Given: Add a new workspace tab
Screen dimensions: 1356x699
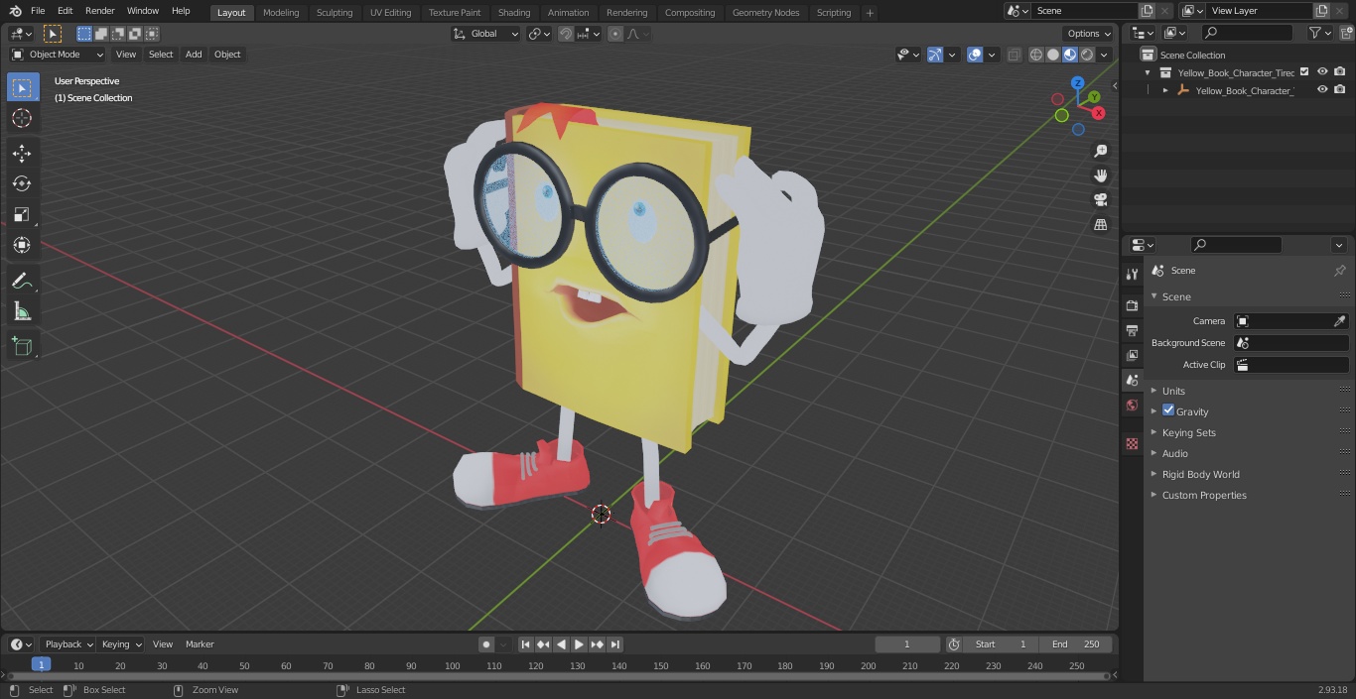Looking at the screenshot, I should (x=870, y=13).
